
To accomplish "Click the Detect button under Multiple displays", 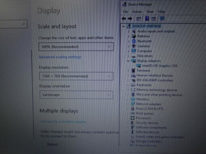I will (x=52, y=144).
